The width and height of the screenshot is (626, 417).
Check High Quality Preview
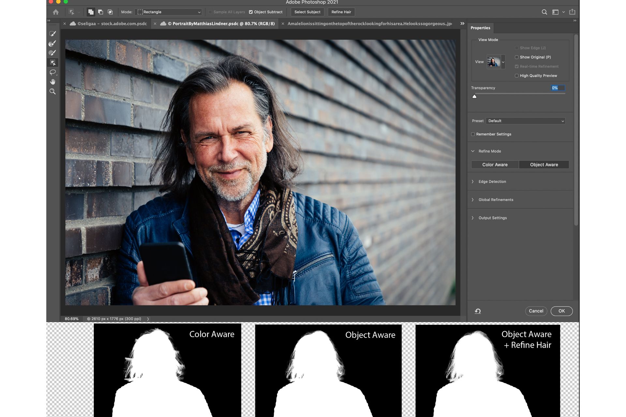pos(517,76)
